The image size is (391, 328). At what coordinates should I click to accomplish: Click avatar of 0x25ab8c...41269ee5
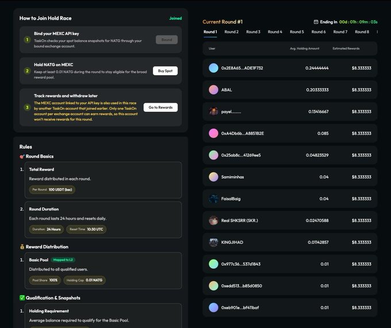pos(213,155)
